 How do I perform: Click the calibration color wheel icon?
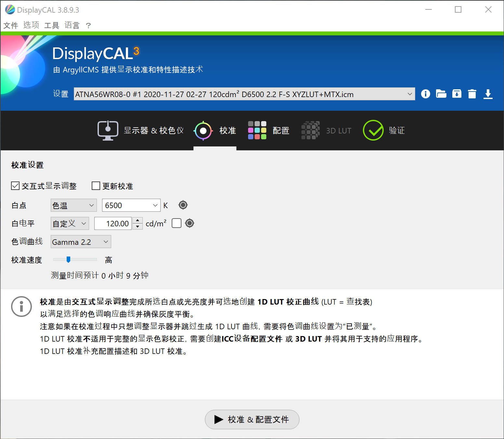point(203,131)
